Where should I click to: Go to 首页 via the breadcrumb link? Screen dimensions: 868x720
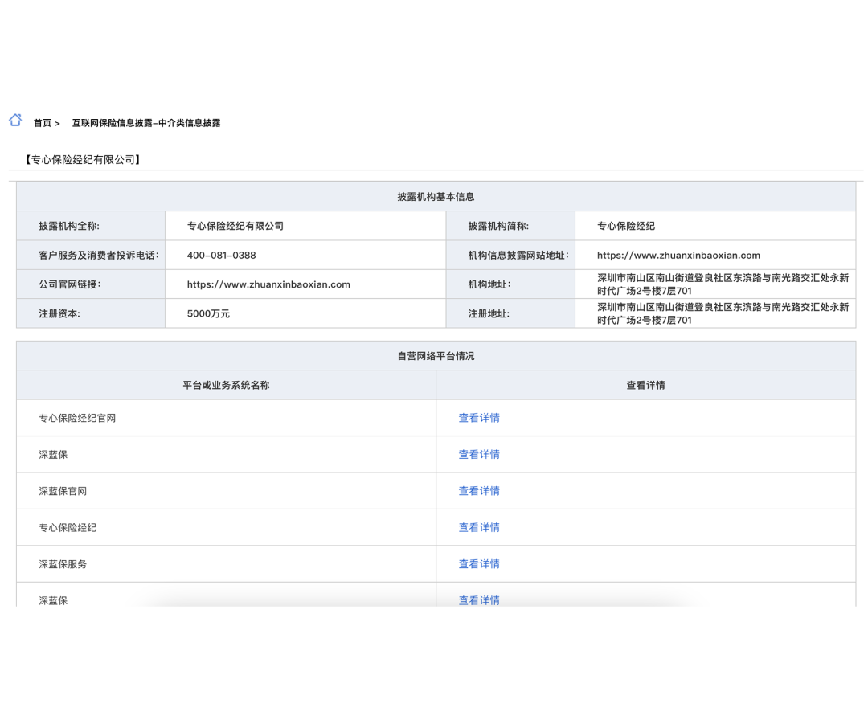tap(42, 123)
